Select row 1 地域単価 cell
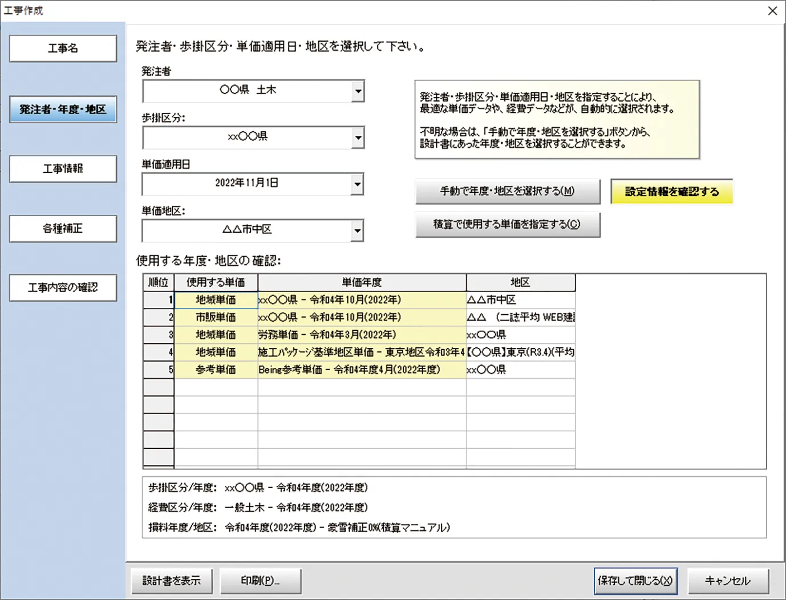The height and width of the screenshot is (600, 786). pyautogui.click(x=216, y=300)
